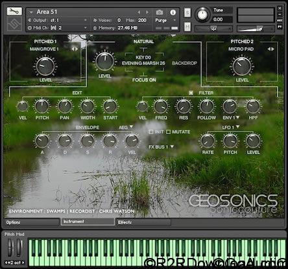Screen dimensions: 288x269
Task: Select next instrument with header right arrow
Action: [147, 12]
